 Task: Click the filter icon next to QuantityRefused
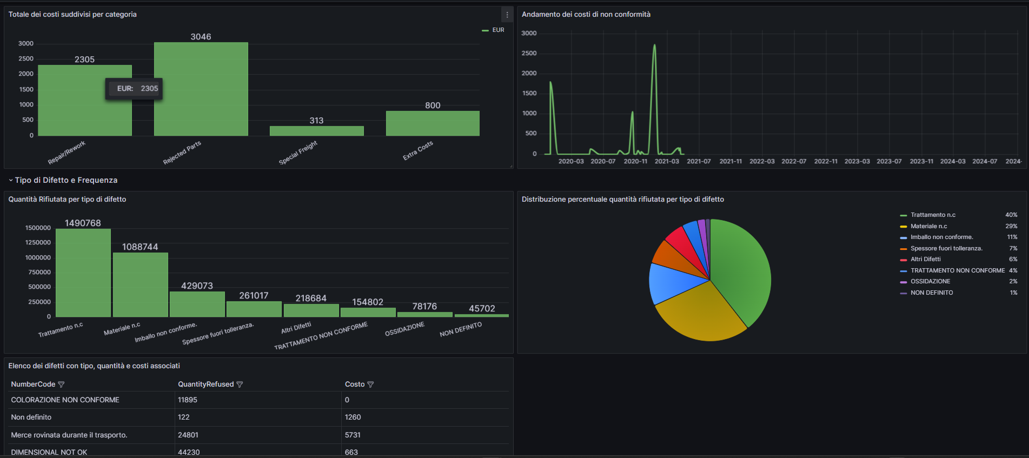[240, 384]
